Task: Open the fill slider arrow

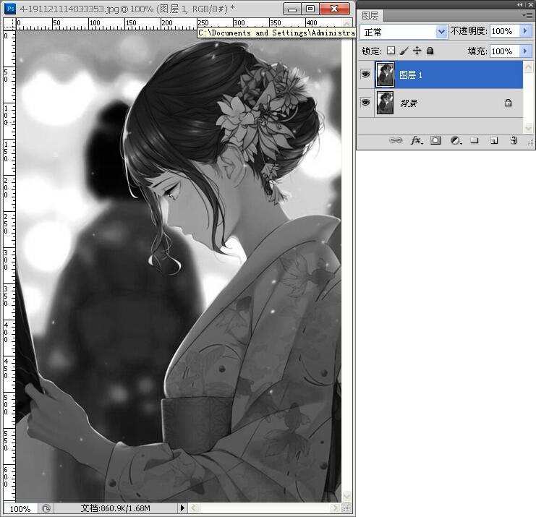Action: 525,51
